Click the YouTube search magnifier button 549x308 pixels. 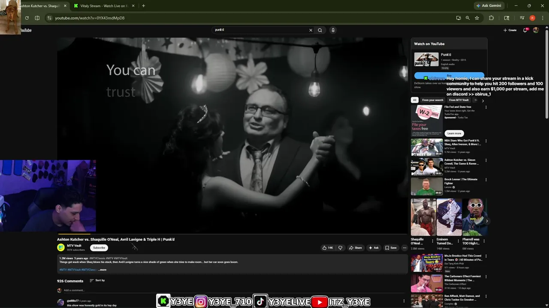pos(320,30)
